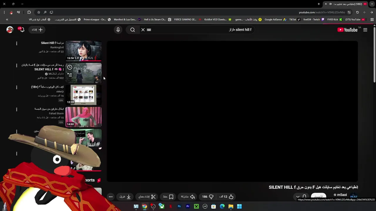Toggle save video with the bookmark button
This screenshot has width=376, height=211.
pyautogui.click(x=168, y=197)
